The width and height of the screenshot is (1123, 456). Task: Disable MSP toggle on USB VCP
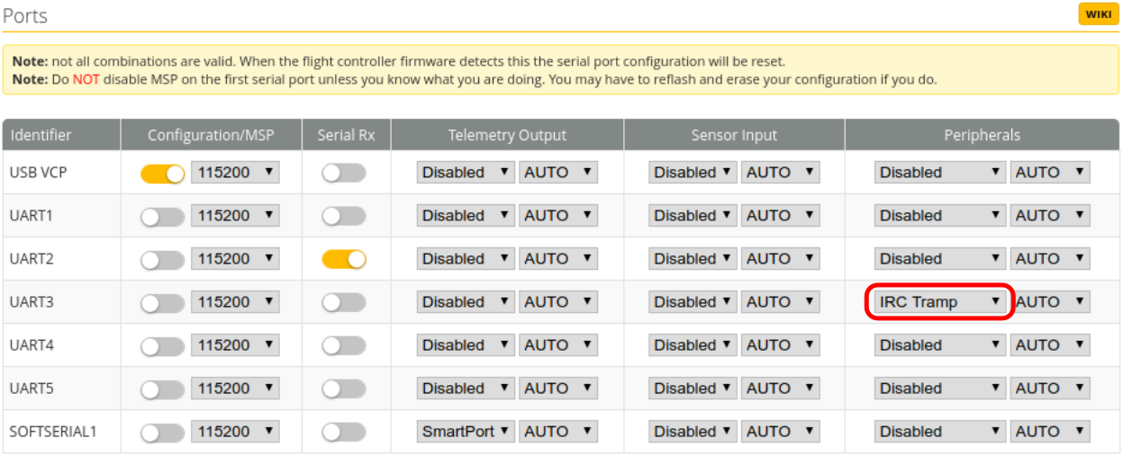coord(162,173)
